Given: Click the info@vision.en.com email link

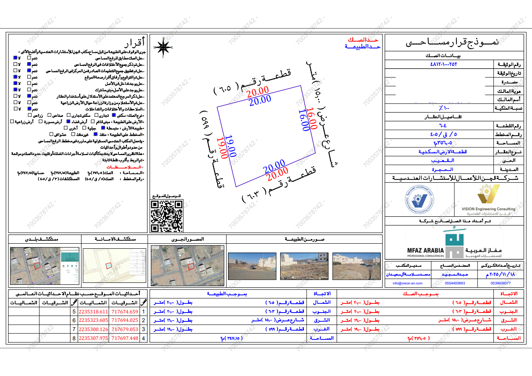Looking at the screenshot, I should point(408,283).
